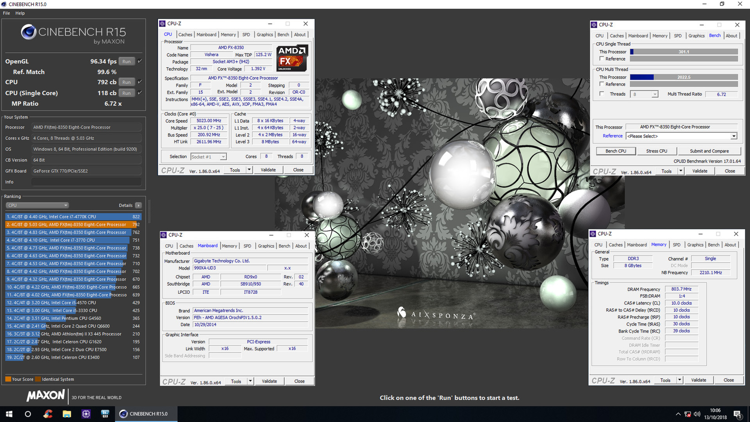Enable Reference under CPU Single Thread

(602, 59)
